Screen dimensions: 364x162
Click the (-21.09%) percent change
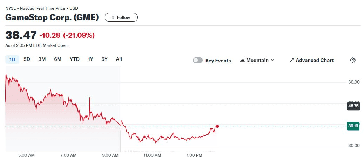[x=79, y=35]
